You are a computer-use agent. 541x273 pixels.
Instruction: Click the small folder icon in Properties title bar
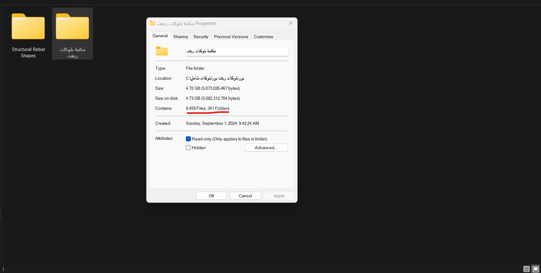tap(152, 23)
